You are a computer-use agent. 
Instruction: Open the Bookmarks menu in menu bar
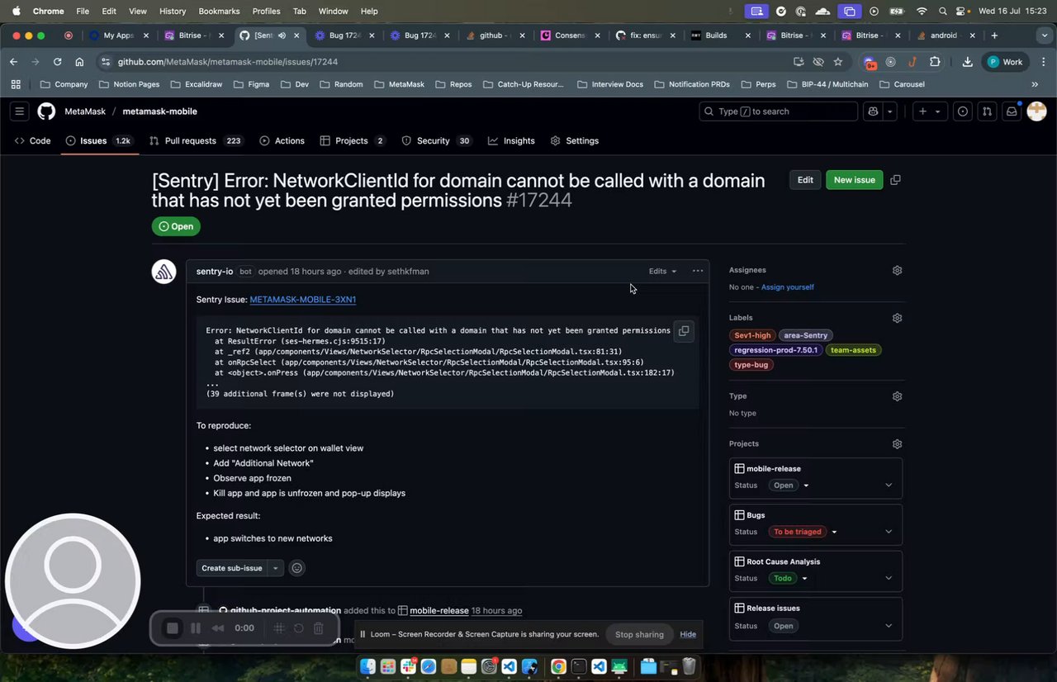pos(219,11)
